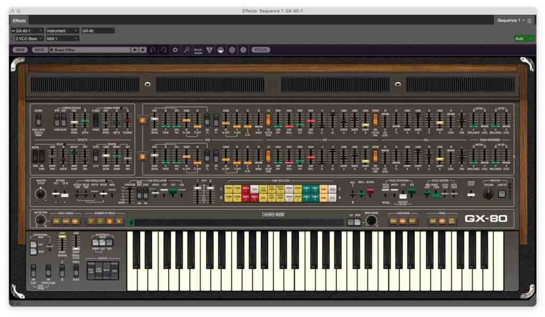Select the first Voice Assign button
The height and width of the screenshot is (317, 545).
click(x=56, y=221)
